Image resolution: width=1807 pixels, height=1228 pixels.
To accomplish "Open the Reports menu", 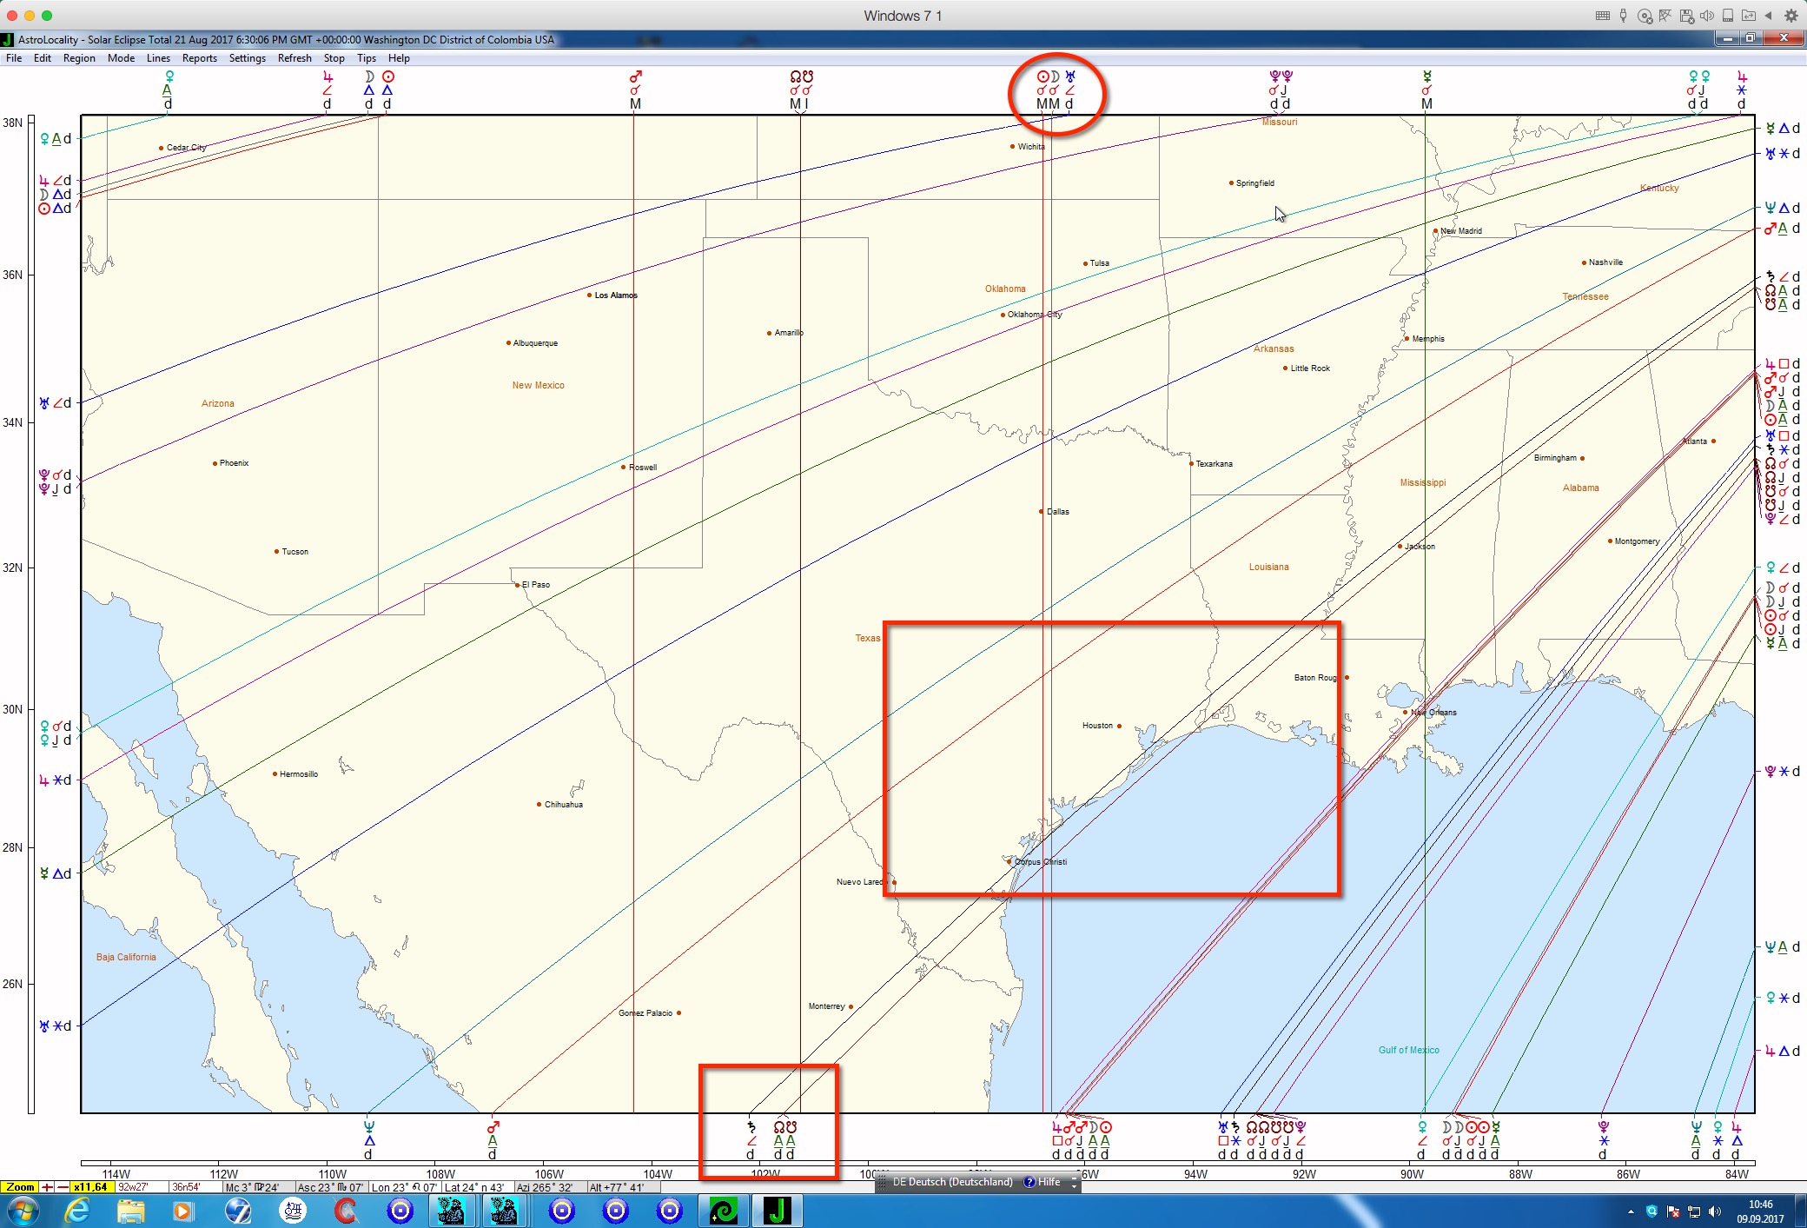I will click(199, 58).
